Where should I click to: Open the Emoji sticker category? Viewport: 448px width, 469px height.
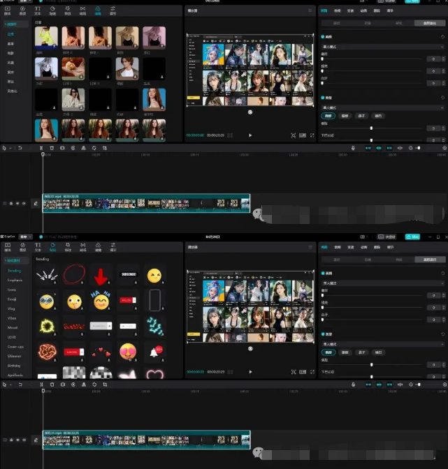13,298
